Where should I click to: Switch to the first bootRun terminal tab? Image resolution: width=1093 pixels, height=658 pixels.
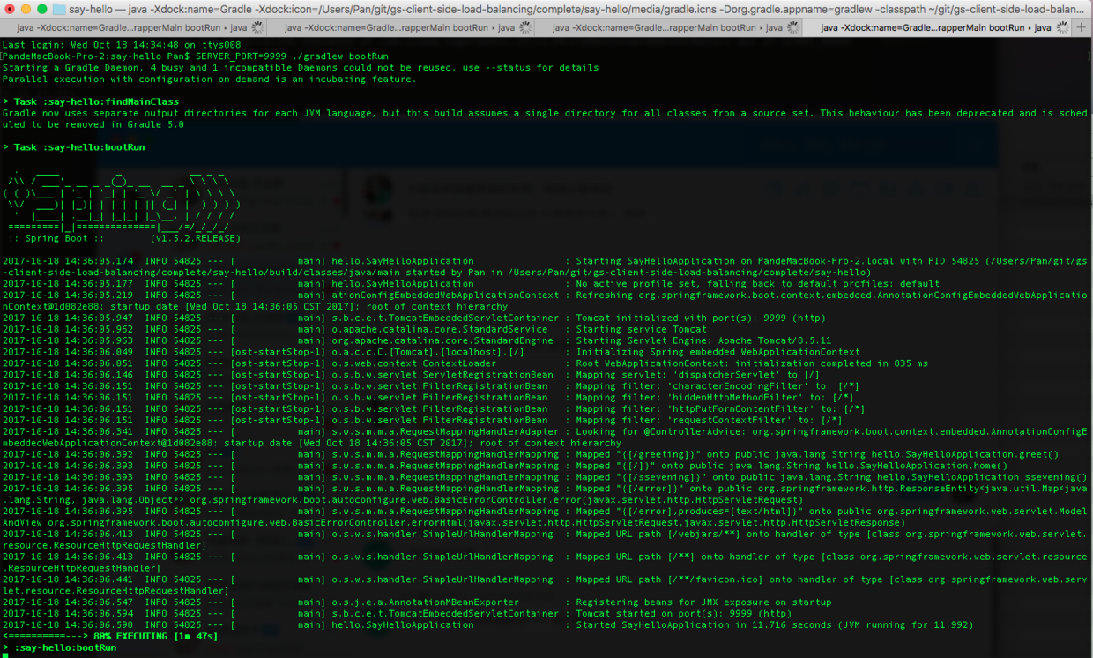tap(134, 27)
